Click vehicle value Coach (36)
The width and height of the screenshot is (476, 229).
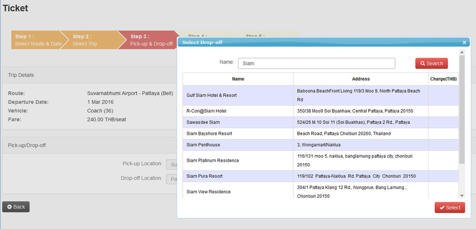(100, 111)
